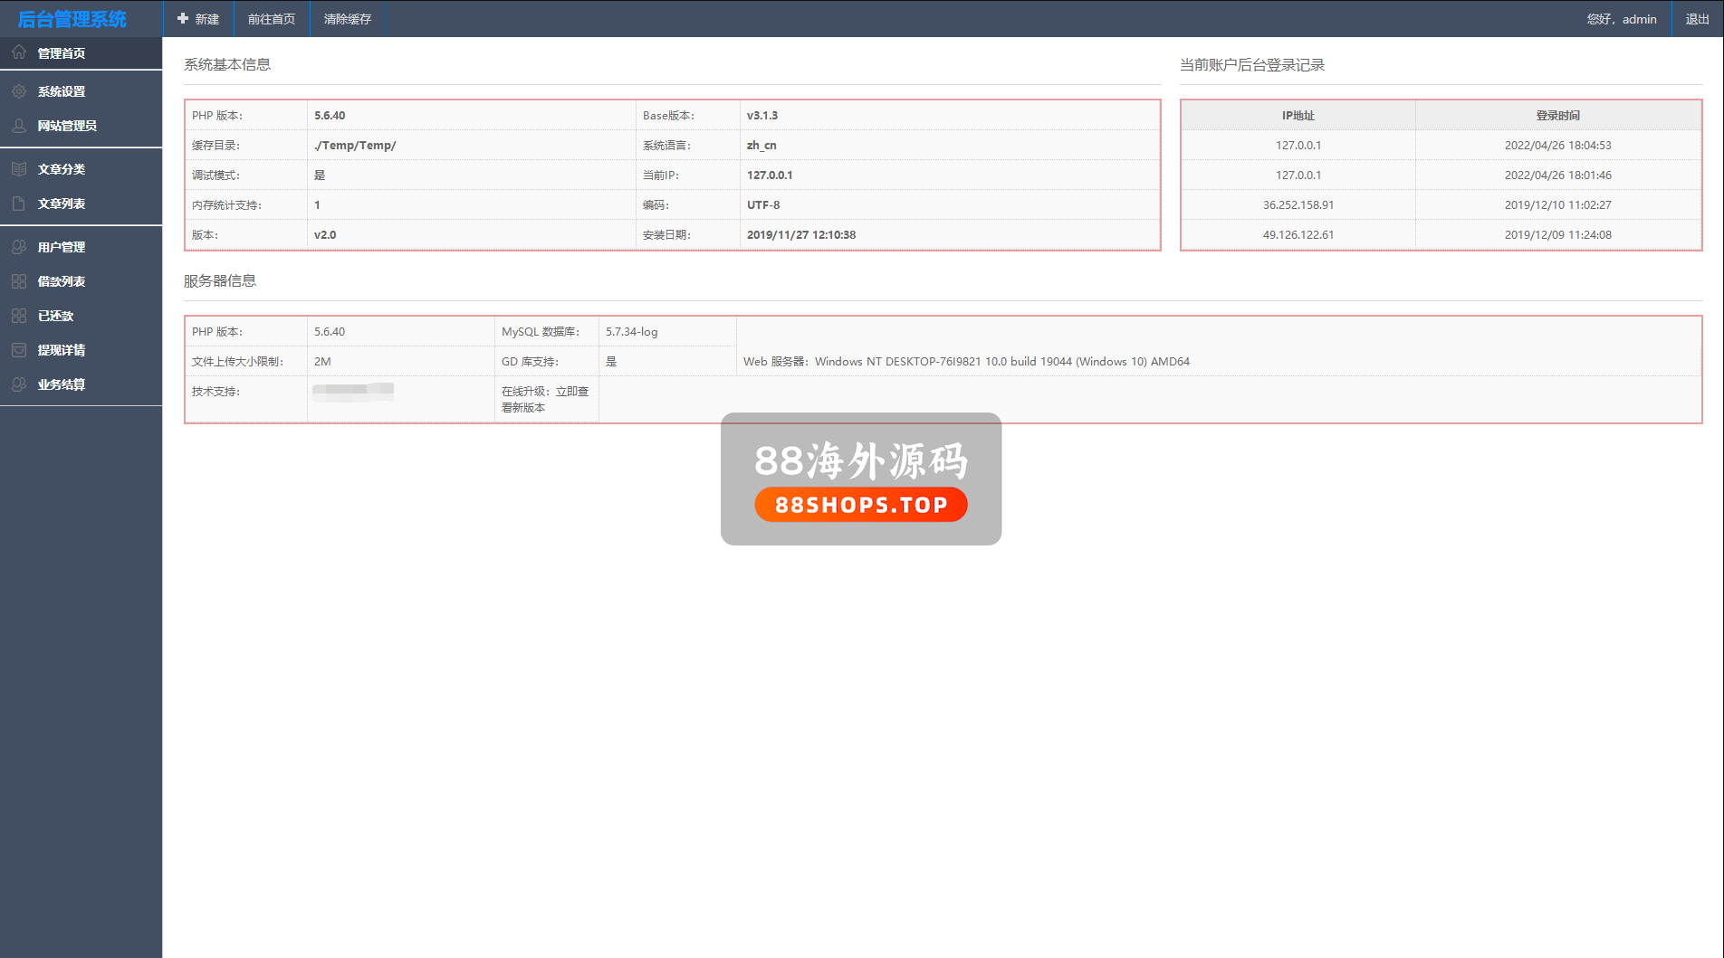Click the gear icon beside 系统设置
The height and width of the screenshot is (958, 1724).
click(19, 91)
